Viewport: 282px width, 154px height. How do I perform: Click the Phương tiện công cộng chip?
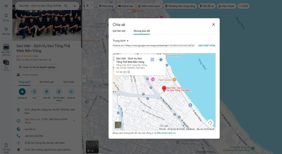(180, 6)
